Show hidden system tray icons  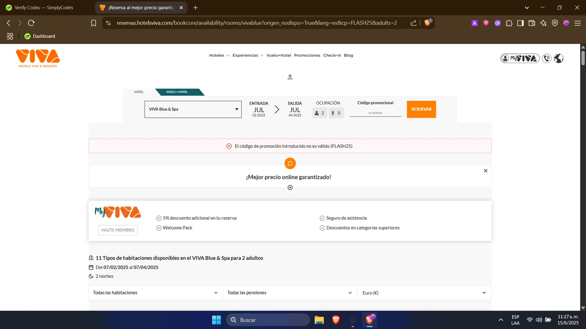[500, 320]
